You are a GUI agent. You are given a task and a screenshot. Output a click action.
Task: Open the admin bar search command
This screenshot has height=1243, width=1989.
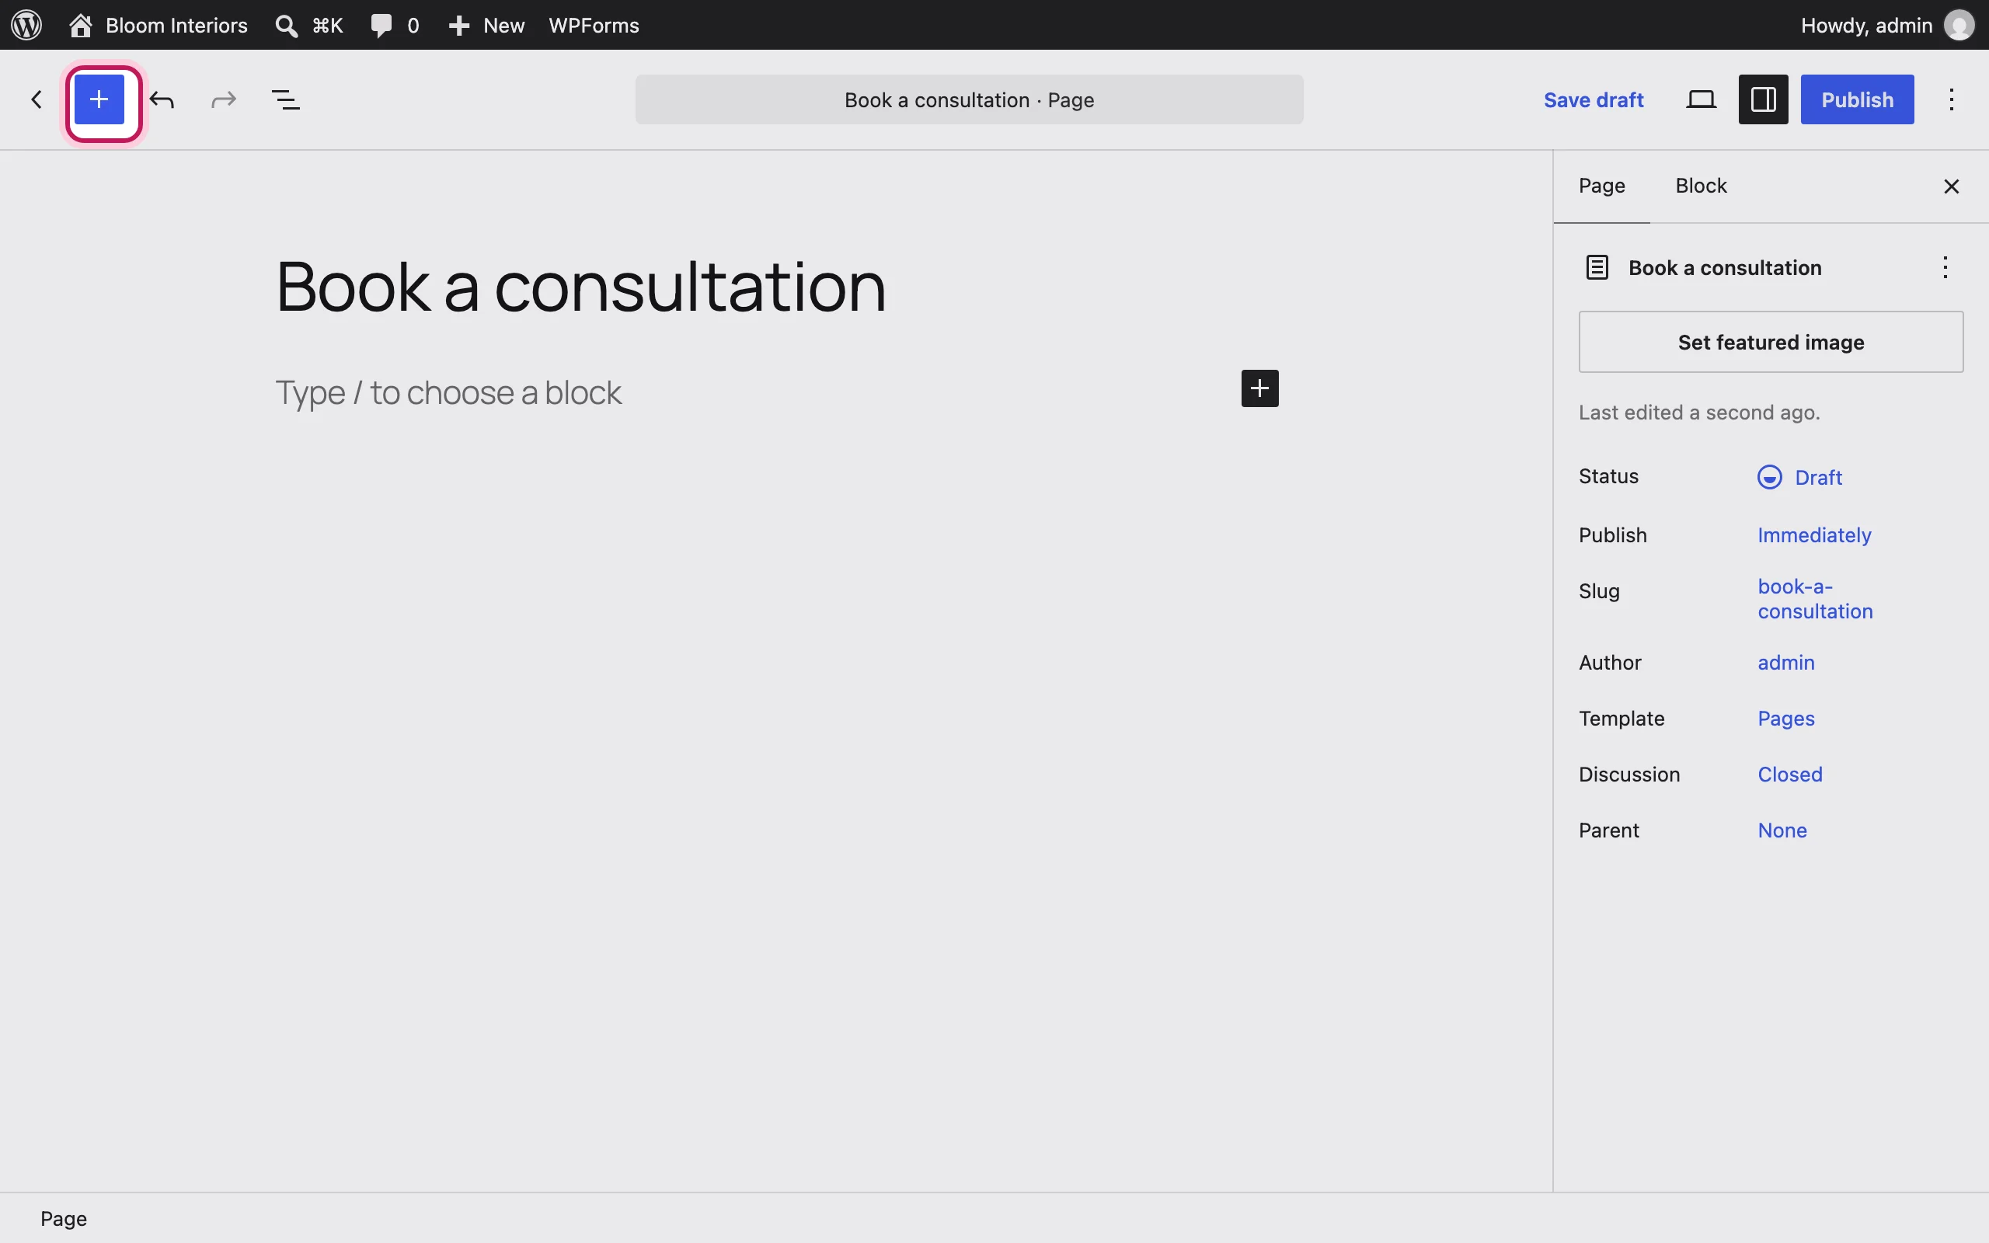[309, 26]
